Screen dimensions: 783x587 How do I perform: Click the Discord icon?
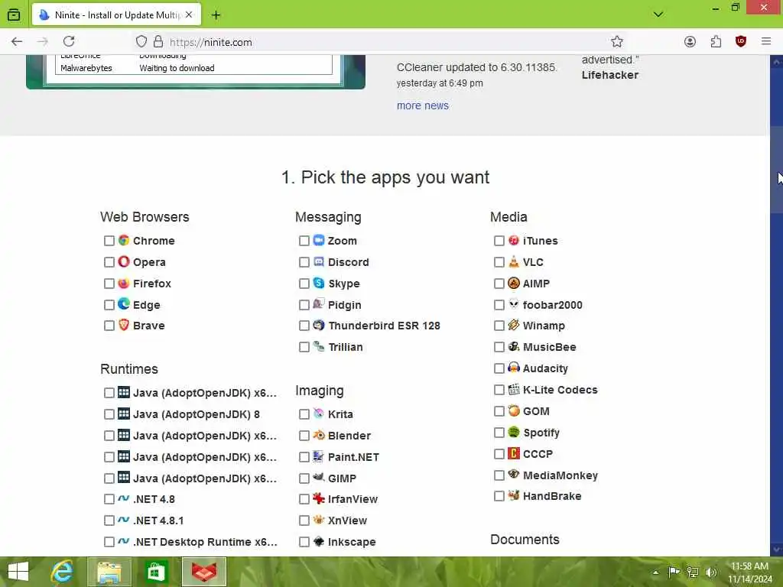(x=319, y=261)
